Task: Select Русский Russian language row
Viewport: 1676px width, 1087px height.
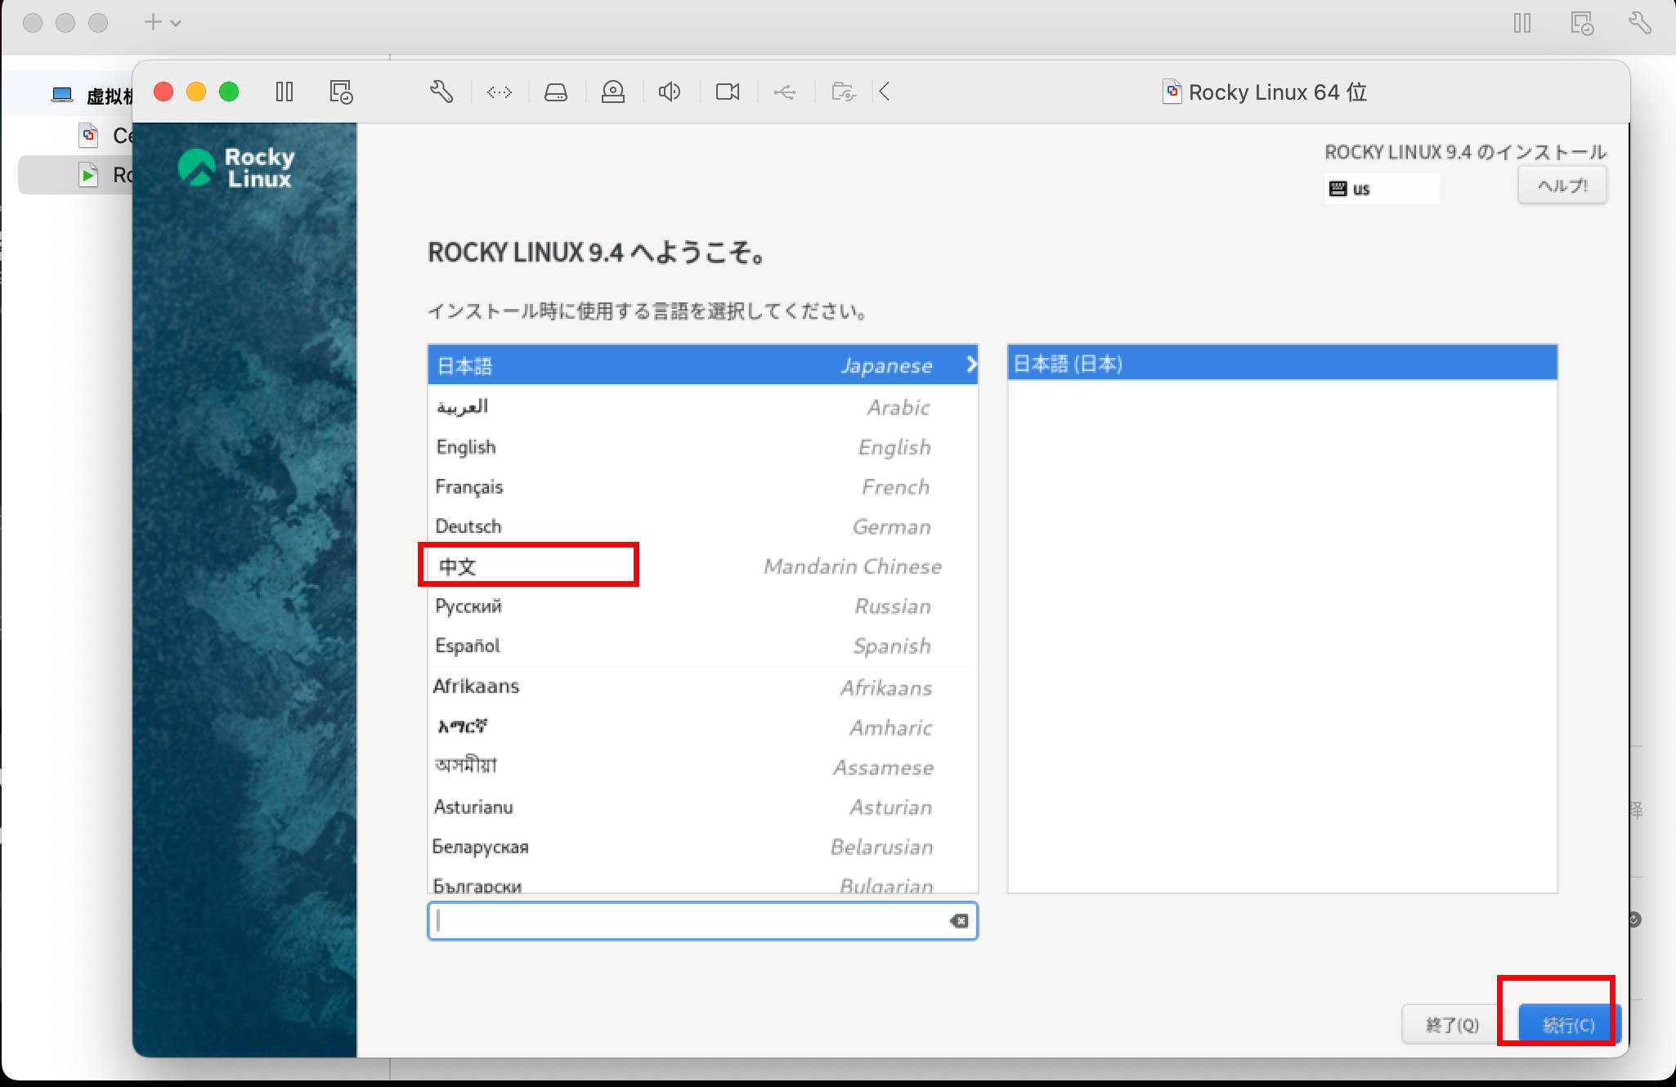Action: click(x=702, y=606)
